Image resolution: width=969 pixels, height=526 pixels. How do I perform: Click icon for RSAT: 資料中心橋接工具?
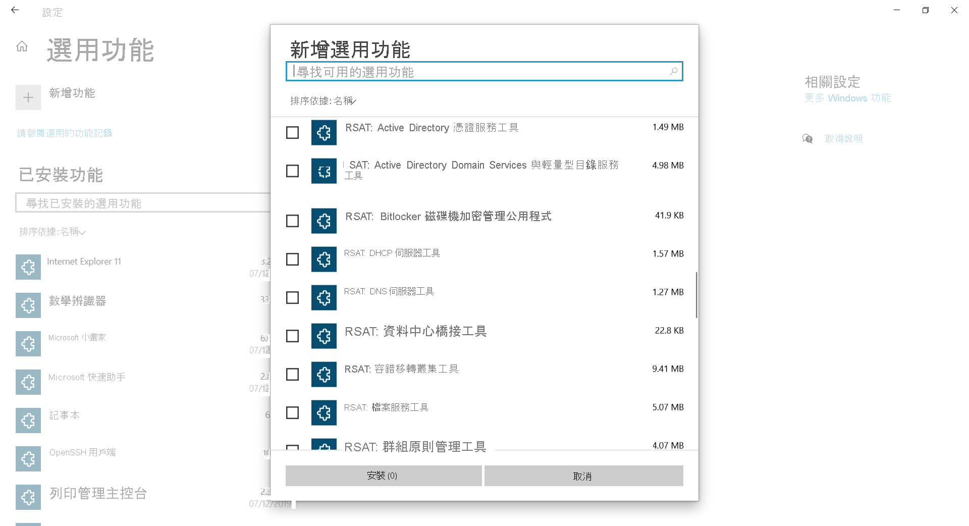click(324, 336)
